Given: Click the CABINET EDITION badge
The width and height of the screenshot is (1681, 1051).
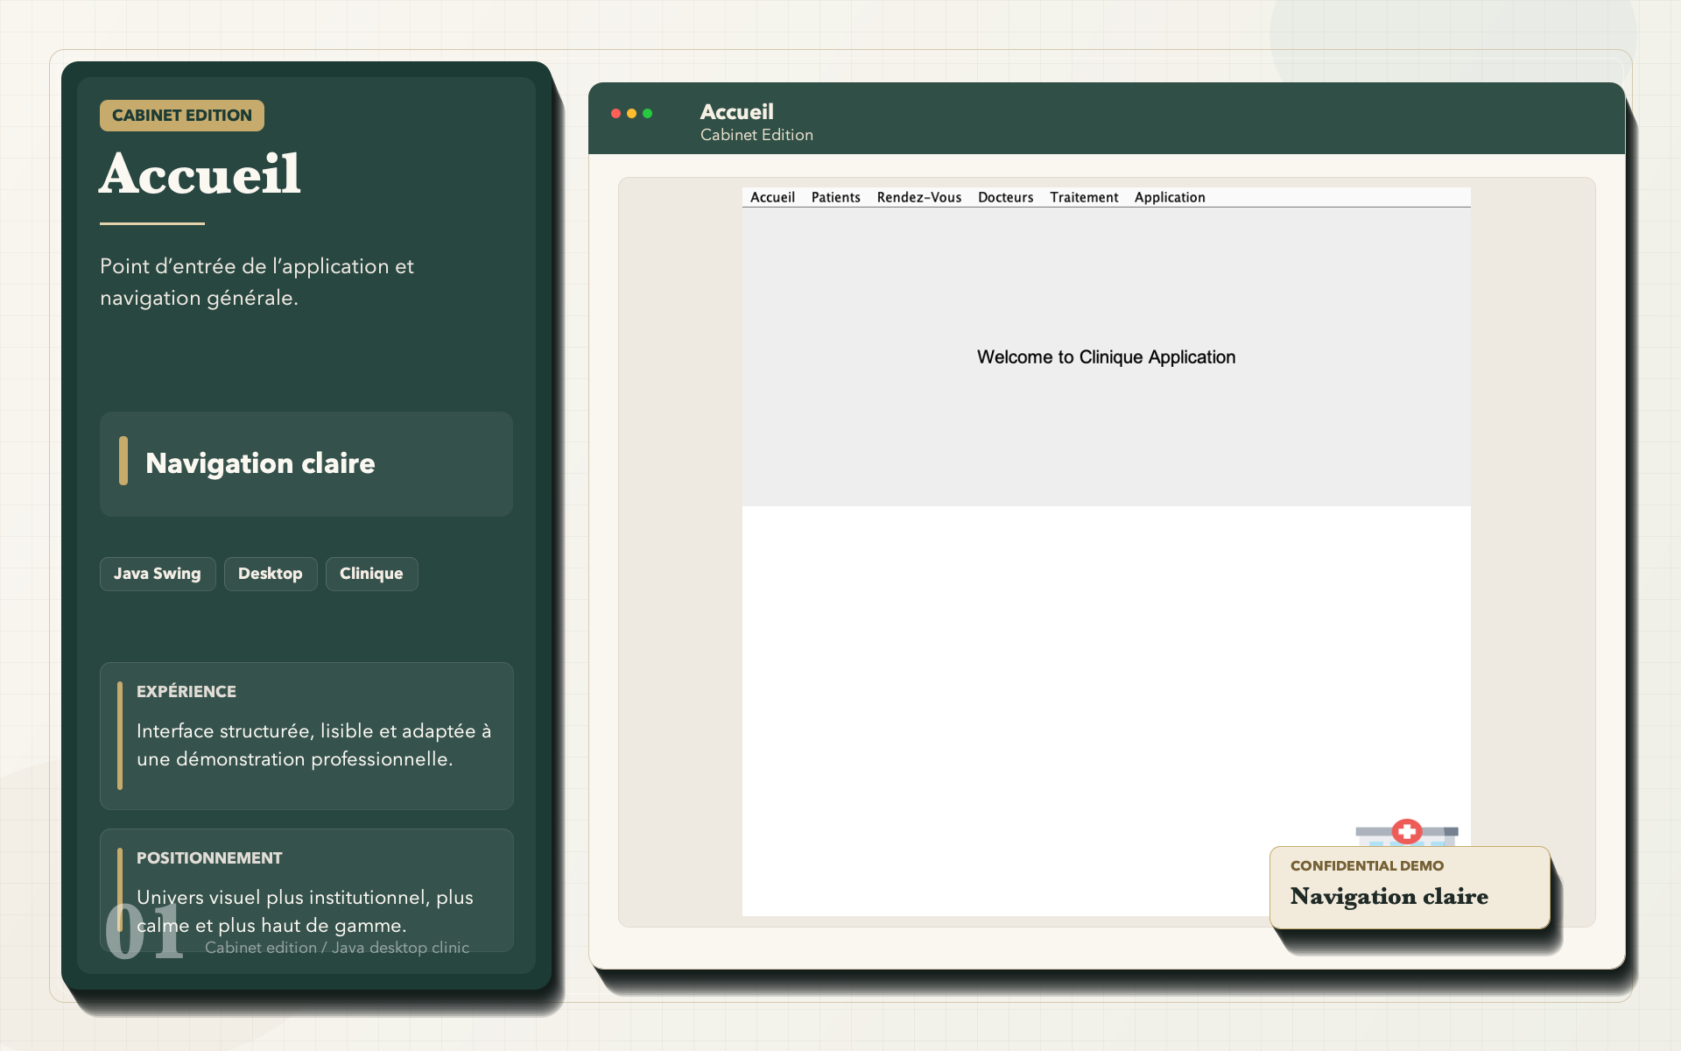Looking at the screenshot, I should pyautogui.click(x=182, y=116).
